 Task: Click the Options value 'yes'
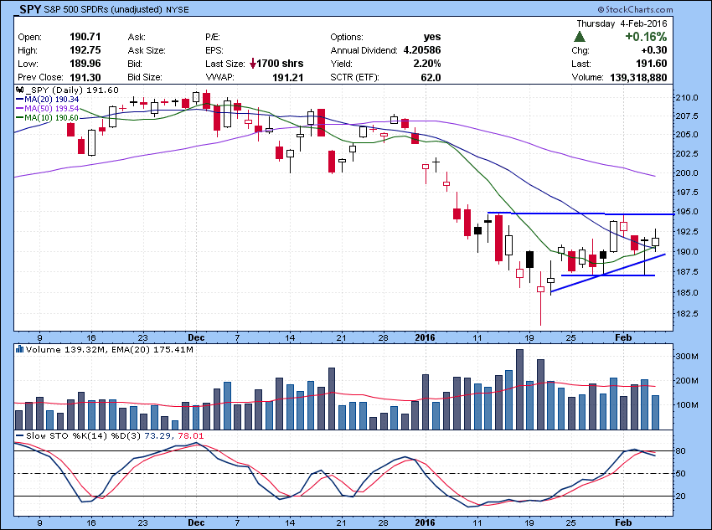click(432, 37)
